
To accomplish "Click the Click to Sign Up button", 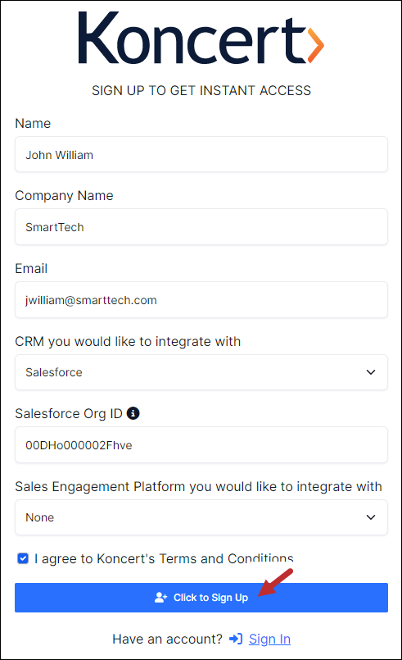I will (201, 598).
